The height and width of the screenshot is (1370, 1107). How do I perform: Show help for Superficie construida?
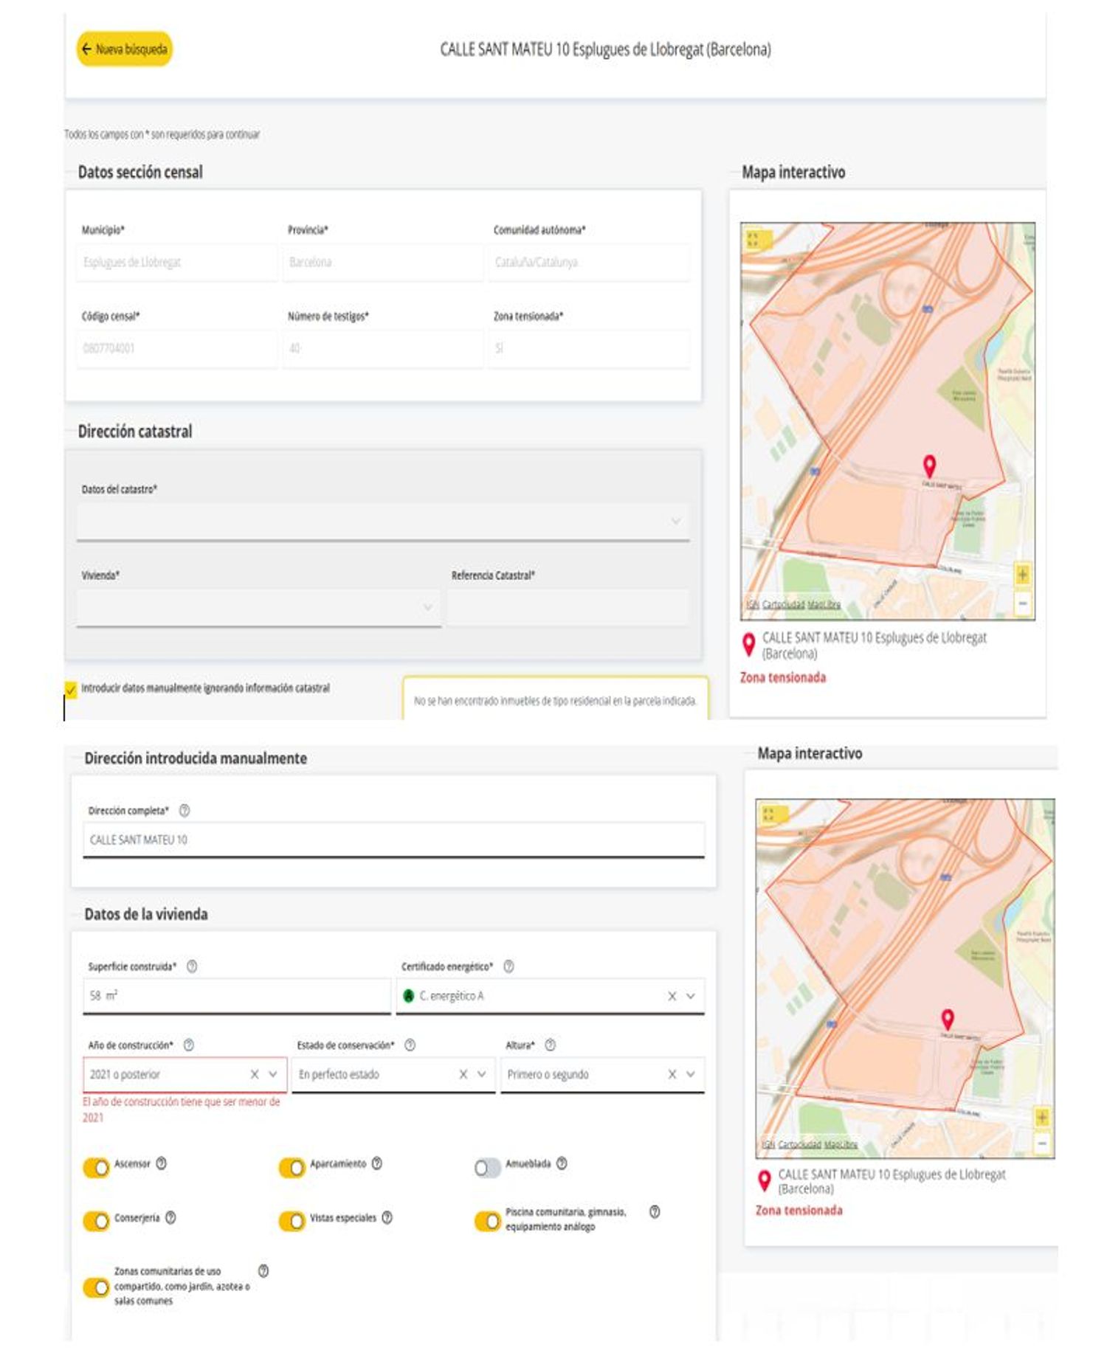(192, 966)
